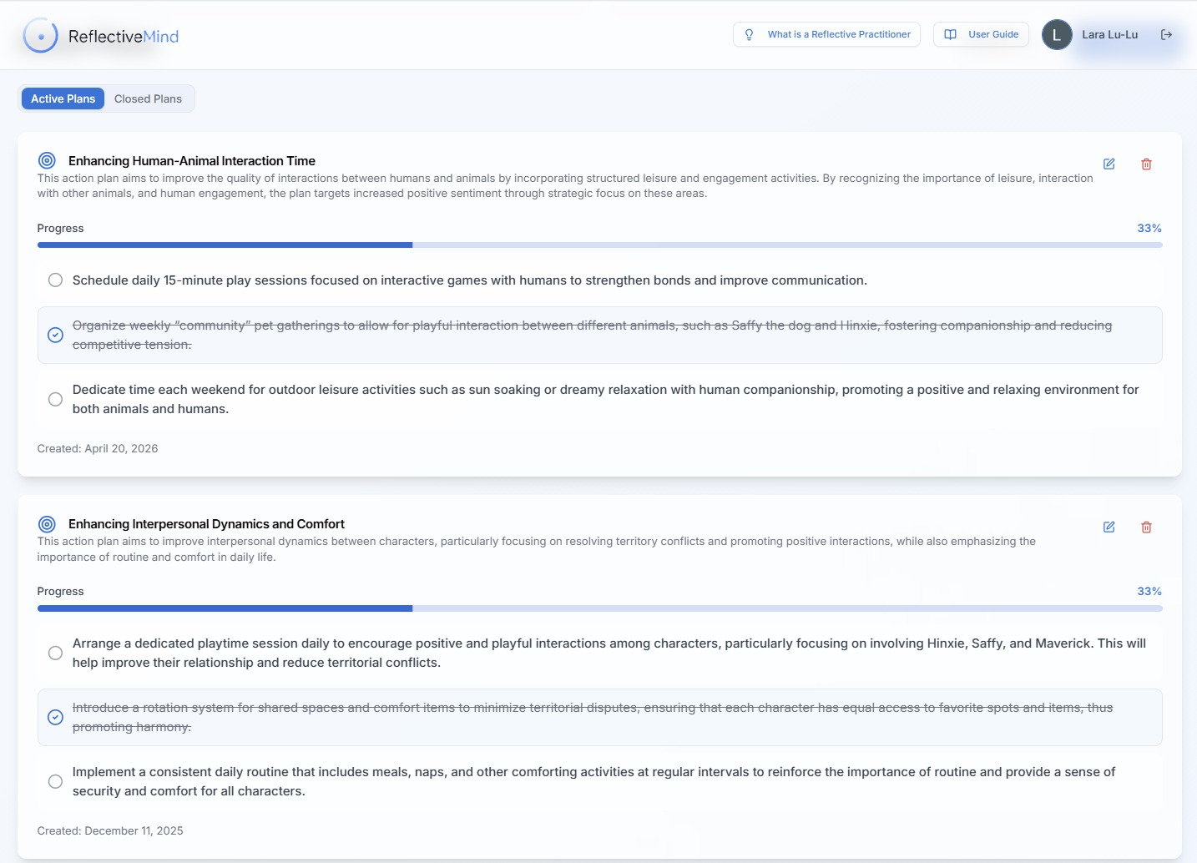Click the Human-Animal Interaction plan progress bar

pyautogui.click(x=599, y=245)
